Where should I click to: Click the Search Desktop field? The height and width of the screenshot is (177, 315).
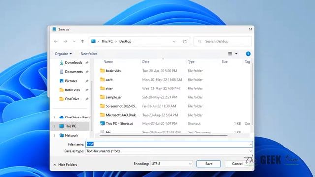tap(222, 41)
